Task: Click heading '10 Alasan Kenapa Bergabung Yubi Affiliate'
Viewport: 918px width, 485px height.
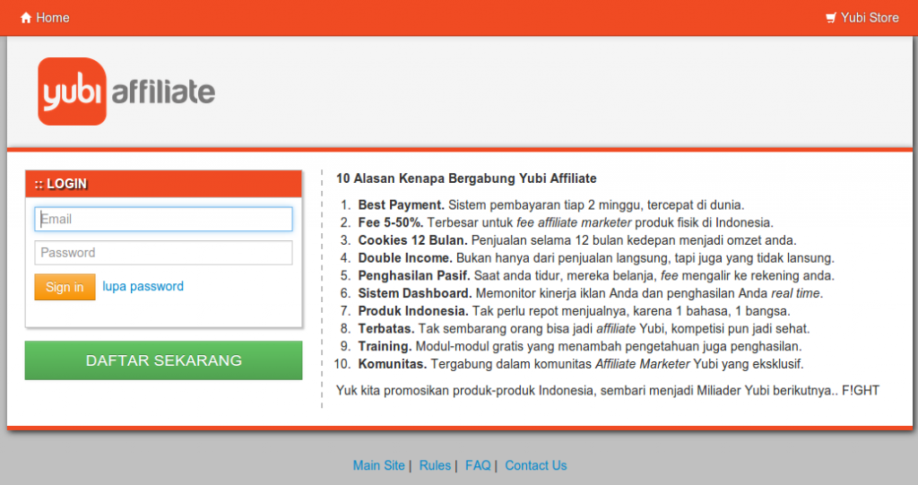Action: tap(466, 178)
